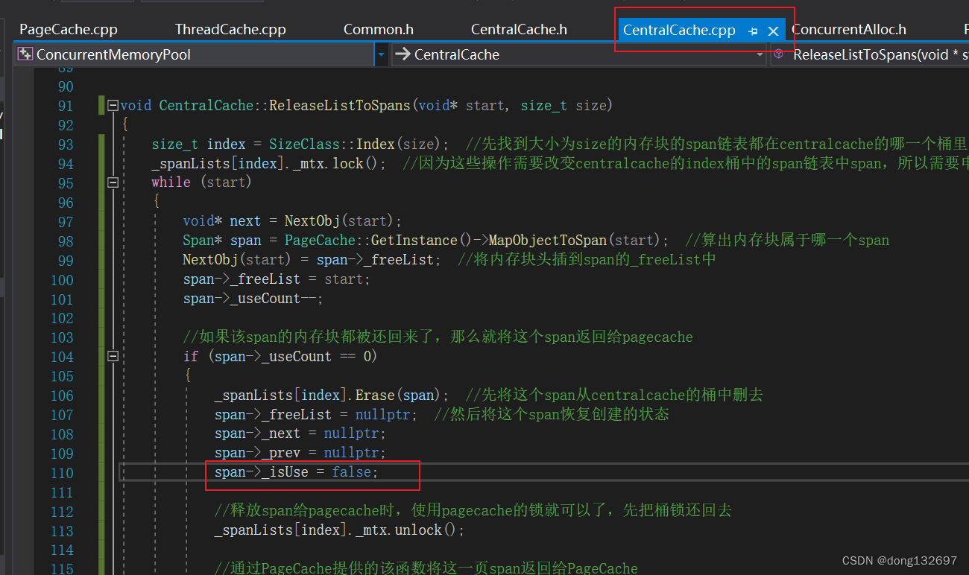Collapse the if _useCount == 0 block

(x=113, y=357)
